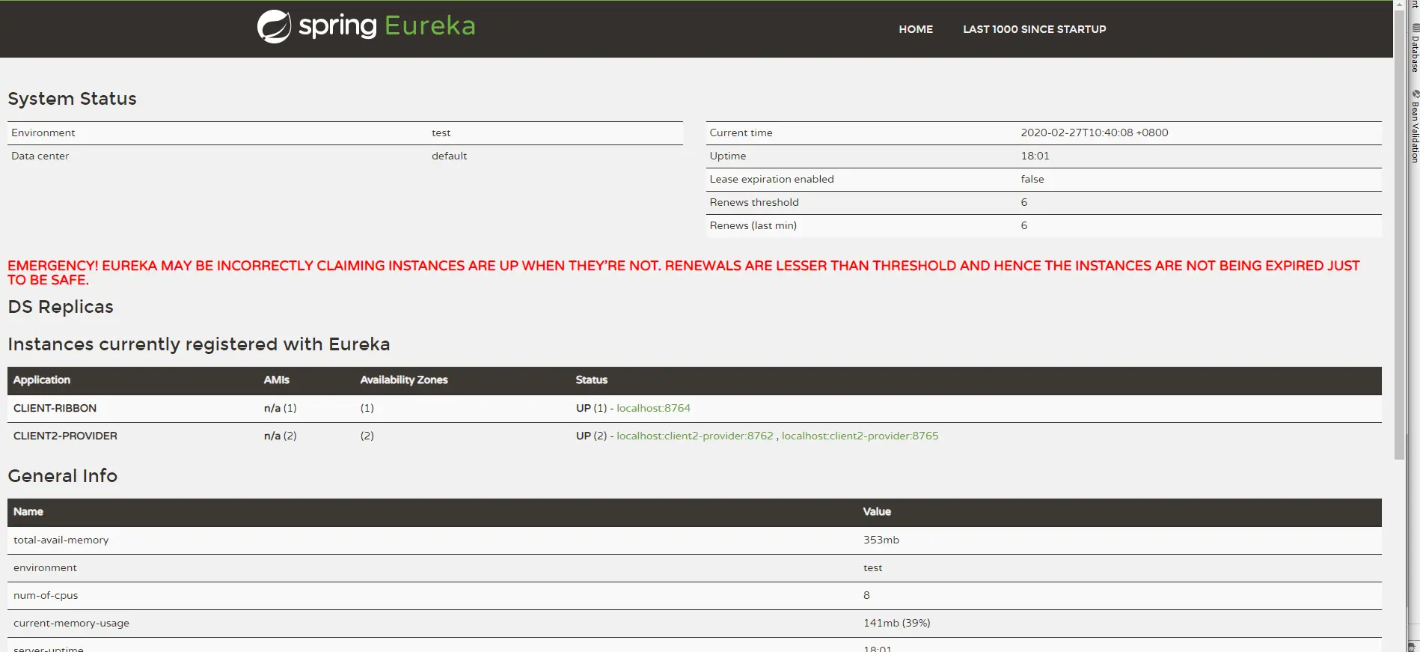The image size is (1420, 652).
Task: Click the 'n/a (1)' AMIs cell
Action: point(281,408)
